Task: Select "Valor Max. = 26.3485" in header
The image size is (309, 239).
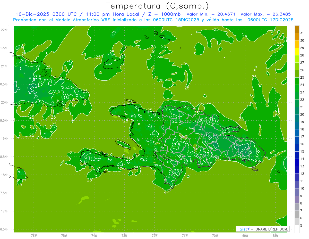Action: coord(265,14)
